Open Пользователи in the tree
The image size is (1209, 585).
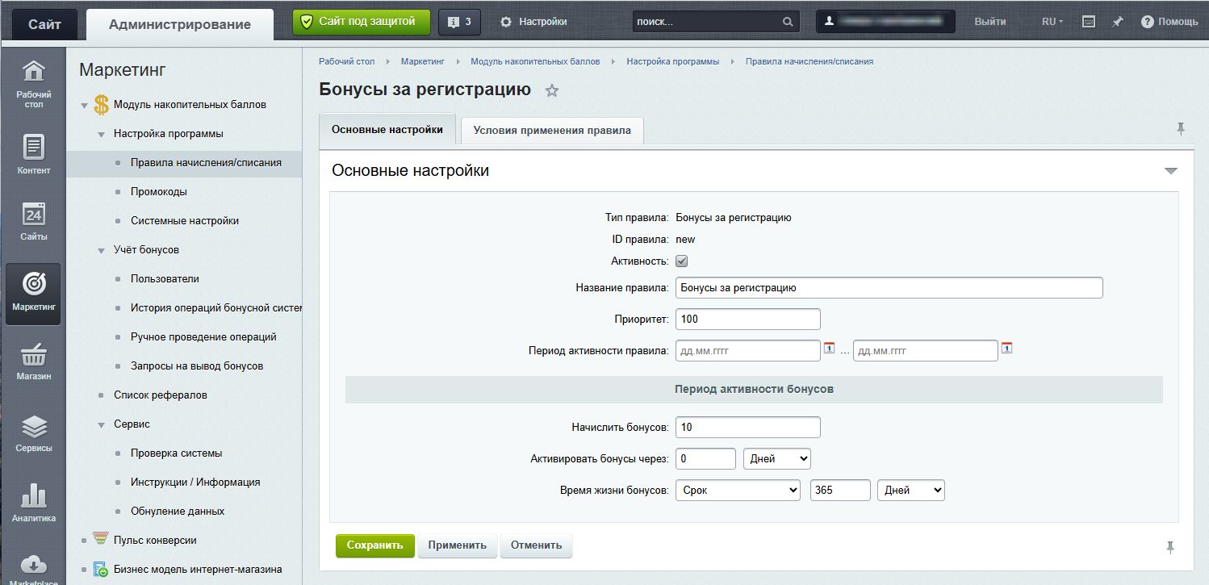165,279
